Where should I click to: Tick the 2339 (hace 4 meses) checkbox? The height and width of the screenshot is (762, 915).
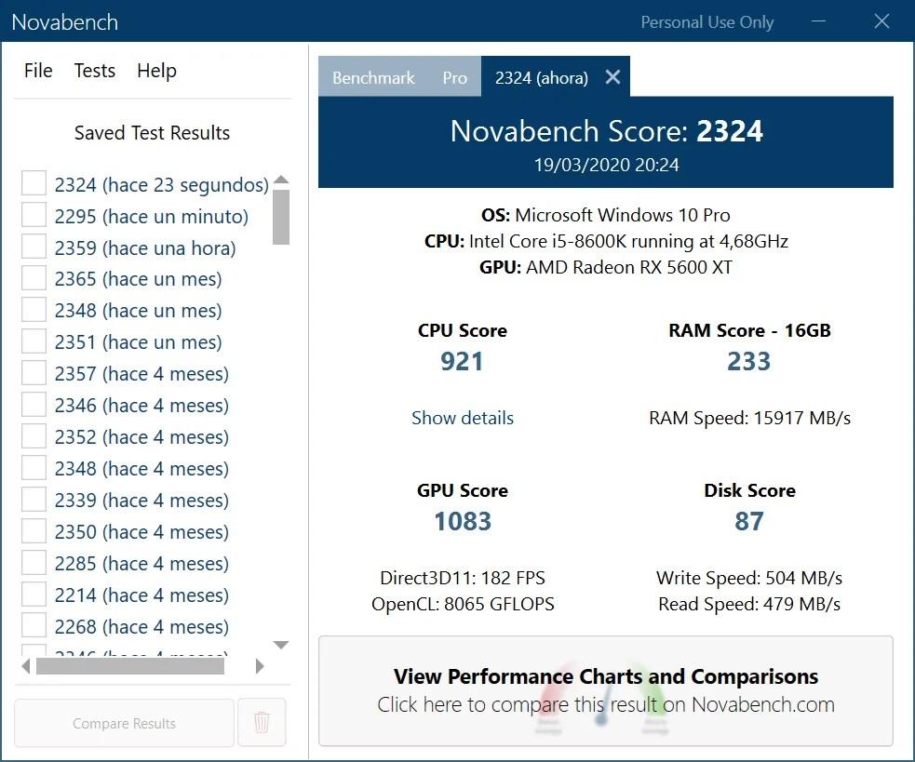[34, 499]
